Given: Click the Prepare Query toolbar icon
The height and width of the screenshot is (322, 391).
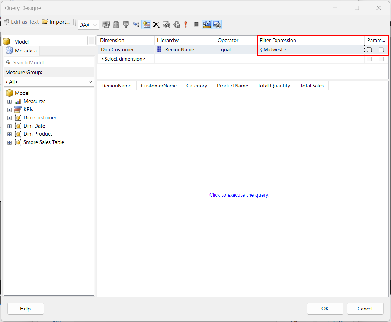Looking at the screenshot, I should coord(177,25).
